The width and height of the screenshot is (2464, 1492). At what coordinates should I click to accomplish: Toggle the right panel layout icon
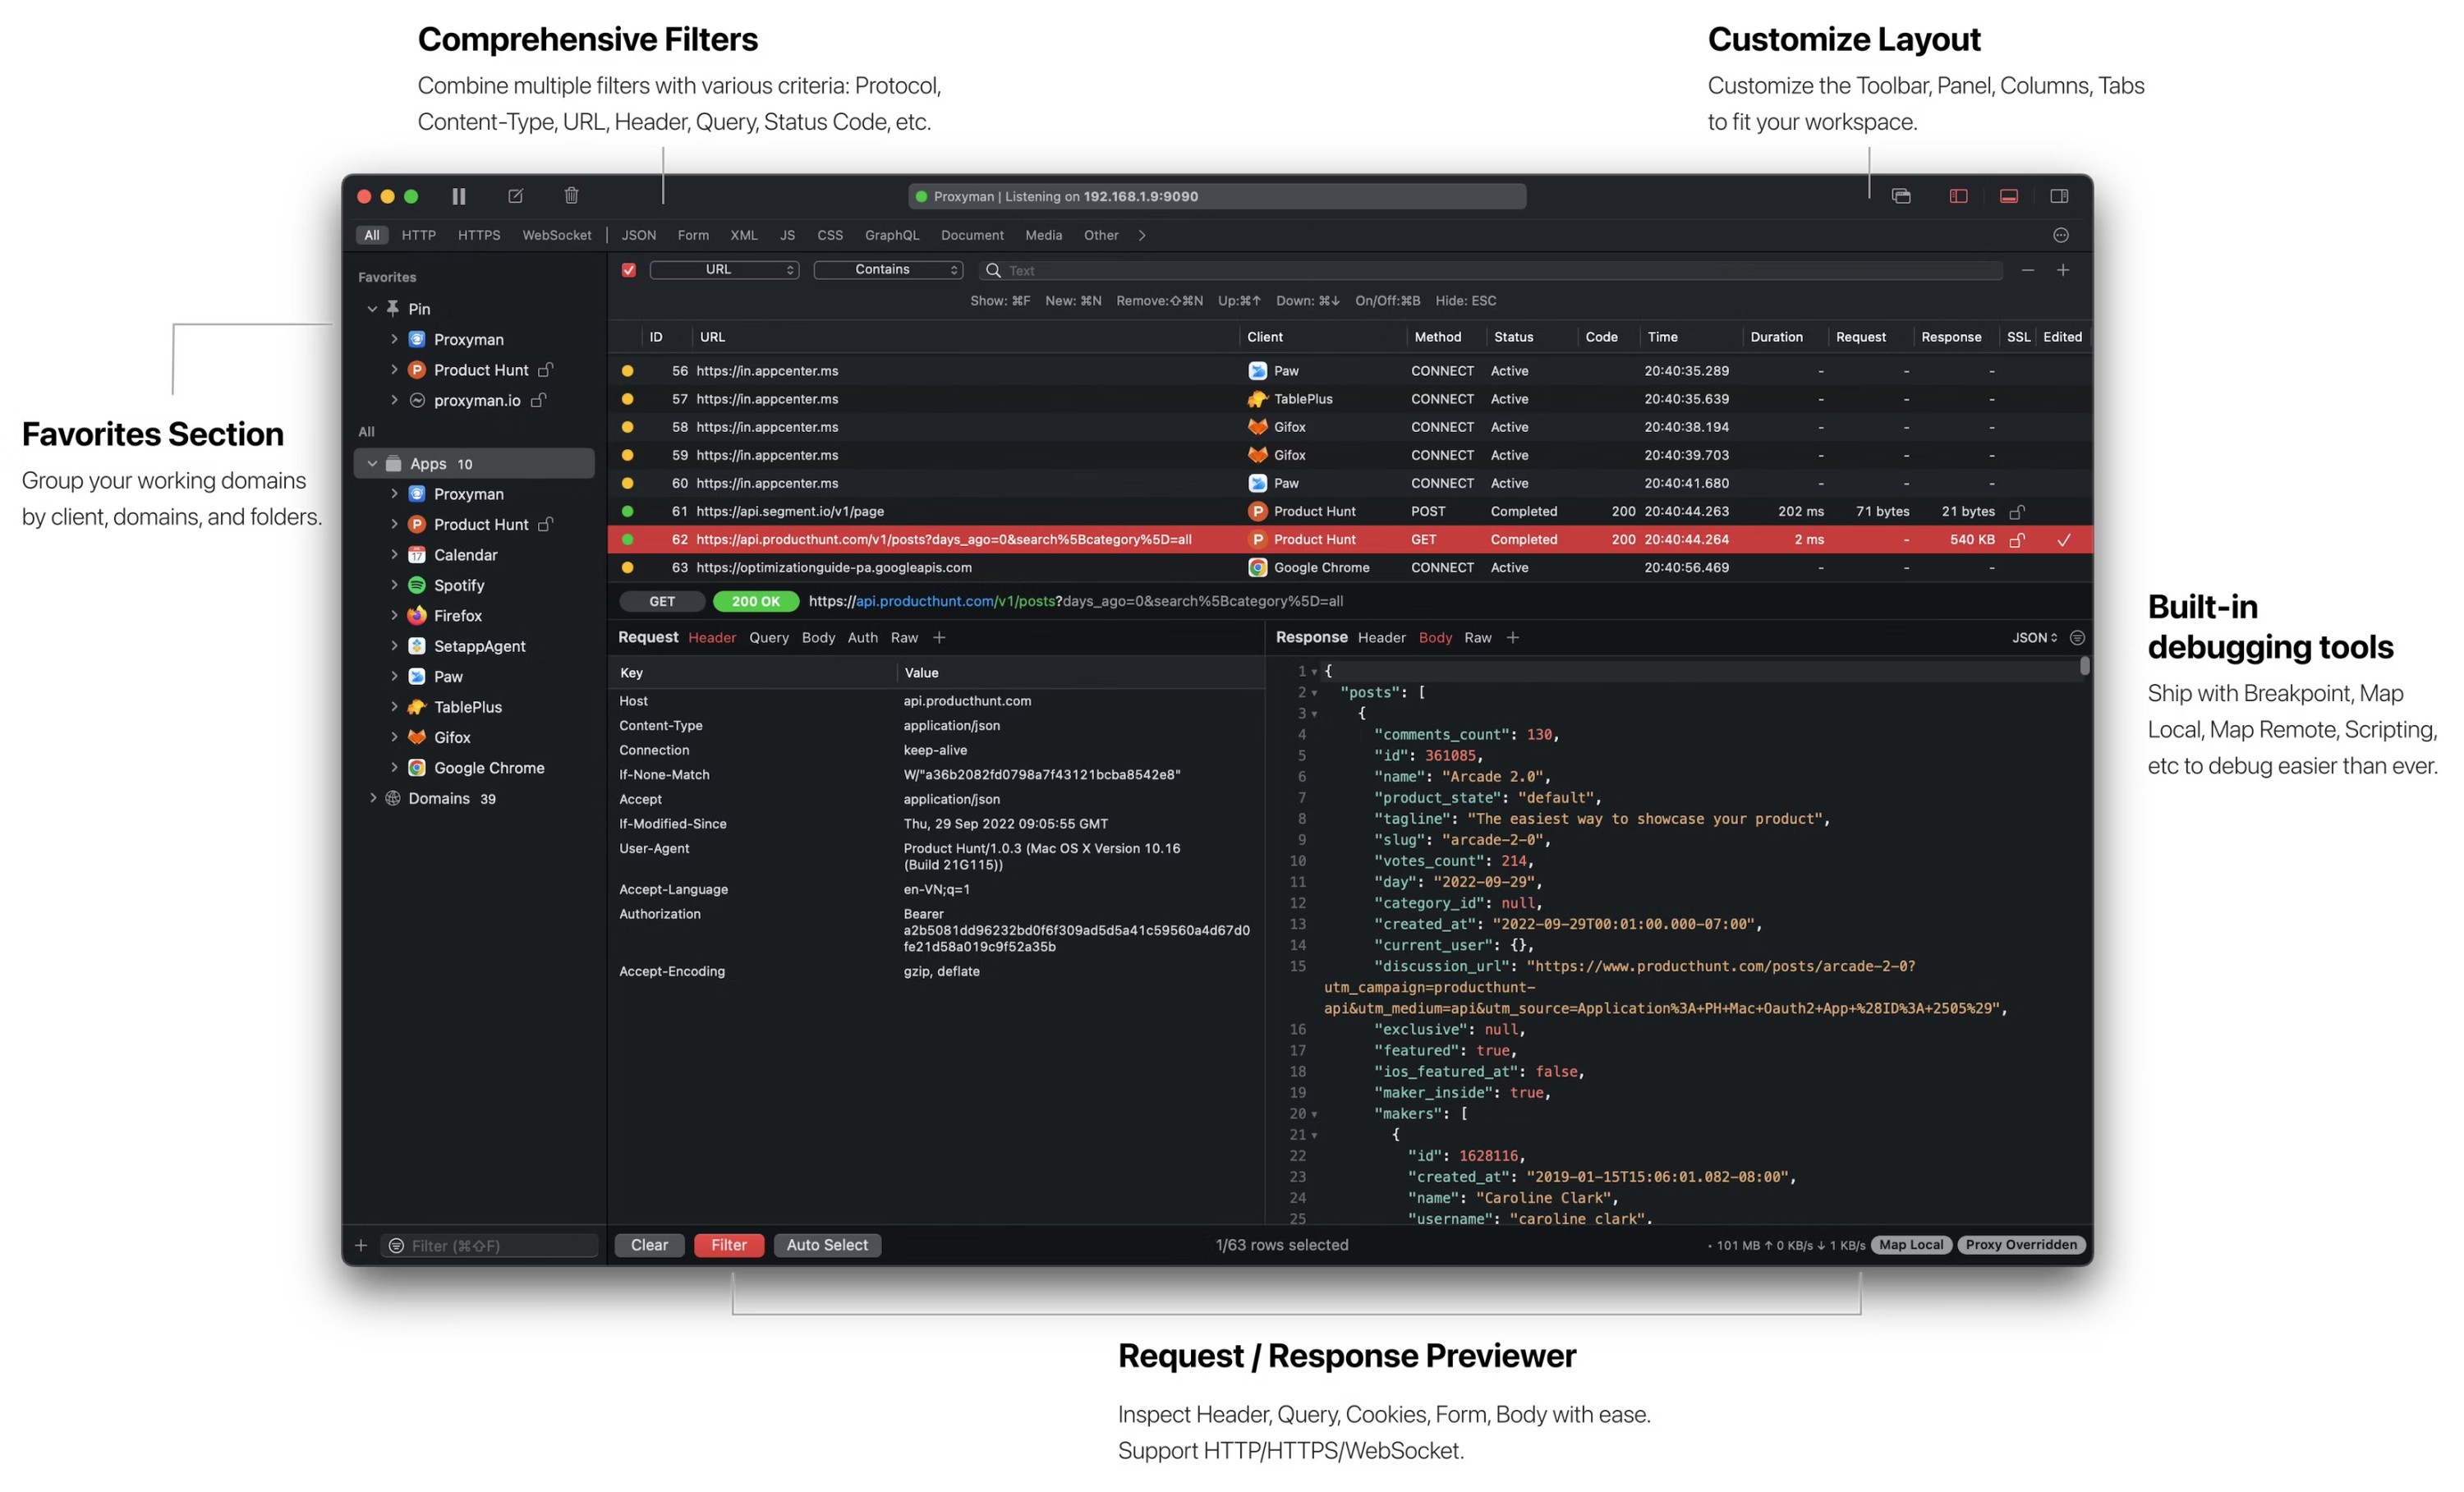pos(2059,196)
